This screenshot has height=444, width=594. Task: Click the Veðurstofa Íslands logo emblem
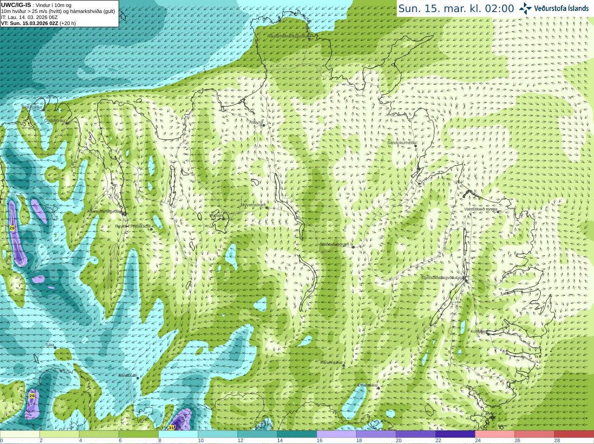coord(525,8)
